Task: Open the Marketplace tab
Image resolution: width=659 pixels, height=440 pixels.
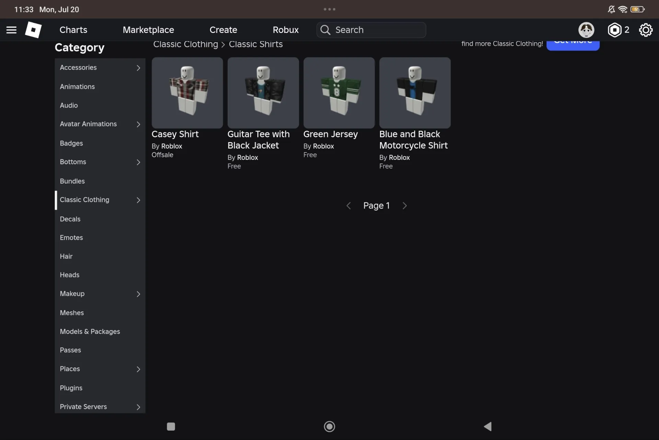Action: coord(148,30)
